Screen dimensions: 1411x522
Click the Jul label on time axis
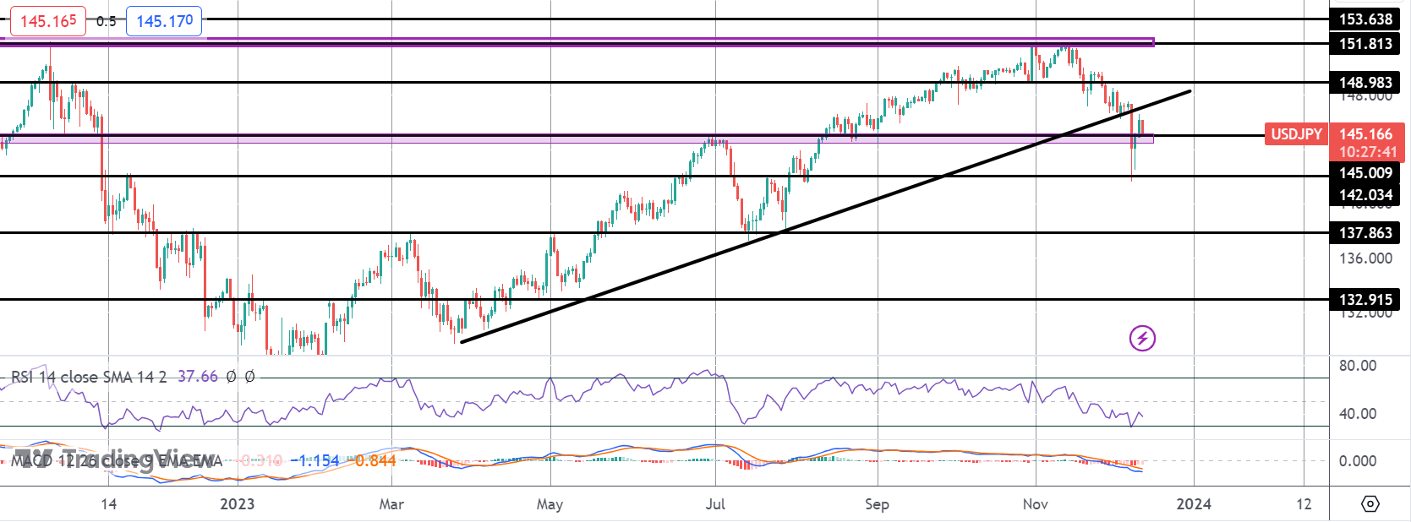(715, 504)
